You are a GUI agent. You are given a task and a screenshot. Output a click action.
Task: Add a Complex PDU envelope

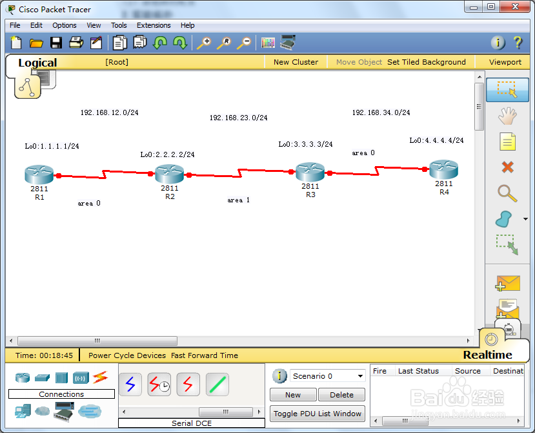pyautogui.click(x=507, y=309)
